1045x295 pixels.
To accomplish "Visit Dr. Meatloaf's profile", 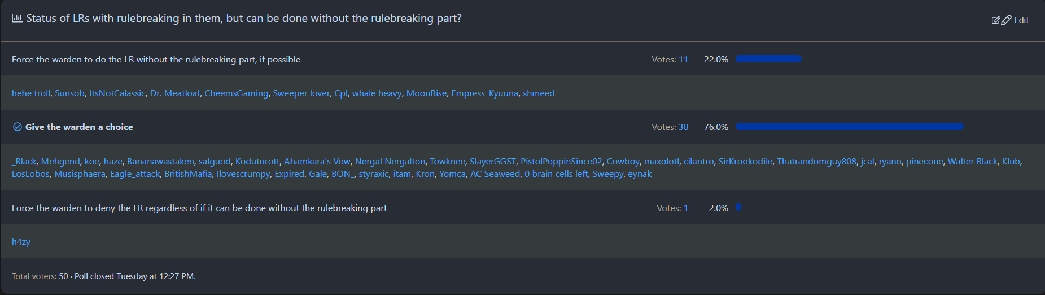I will [175, 93].
